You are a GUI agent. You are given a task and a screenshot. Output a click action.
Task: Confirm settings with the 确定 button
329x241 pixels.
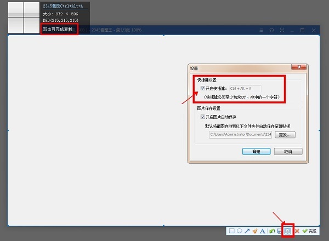256,152
